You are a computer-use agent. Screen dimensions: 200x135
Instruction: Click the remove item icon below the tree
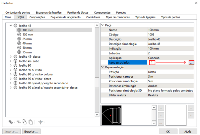click(x=19, y=122)
